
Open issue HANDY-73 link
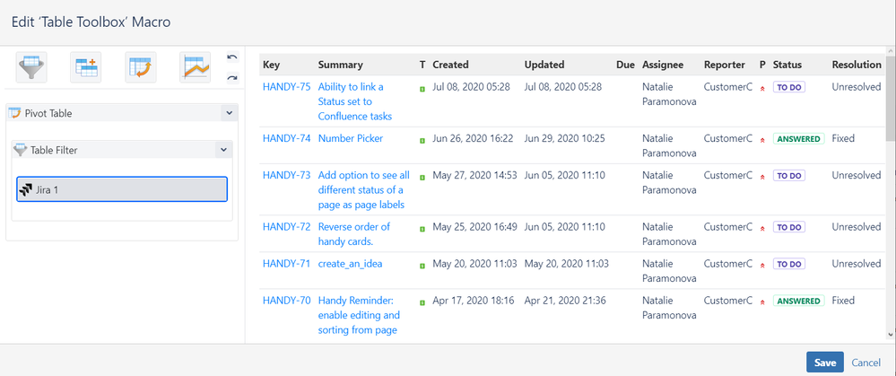(x=287, y=175)
